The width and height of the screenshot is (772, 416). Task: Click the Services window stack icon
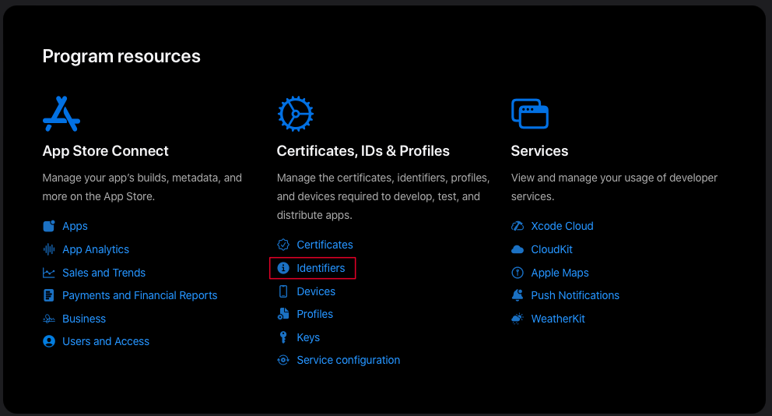[x=530, y=114]
